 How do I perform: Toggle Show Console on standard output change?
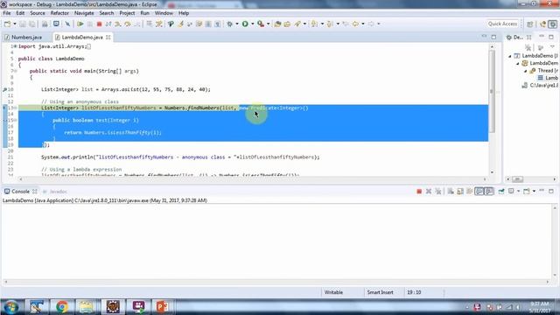(479, 192)
